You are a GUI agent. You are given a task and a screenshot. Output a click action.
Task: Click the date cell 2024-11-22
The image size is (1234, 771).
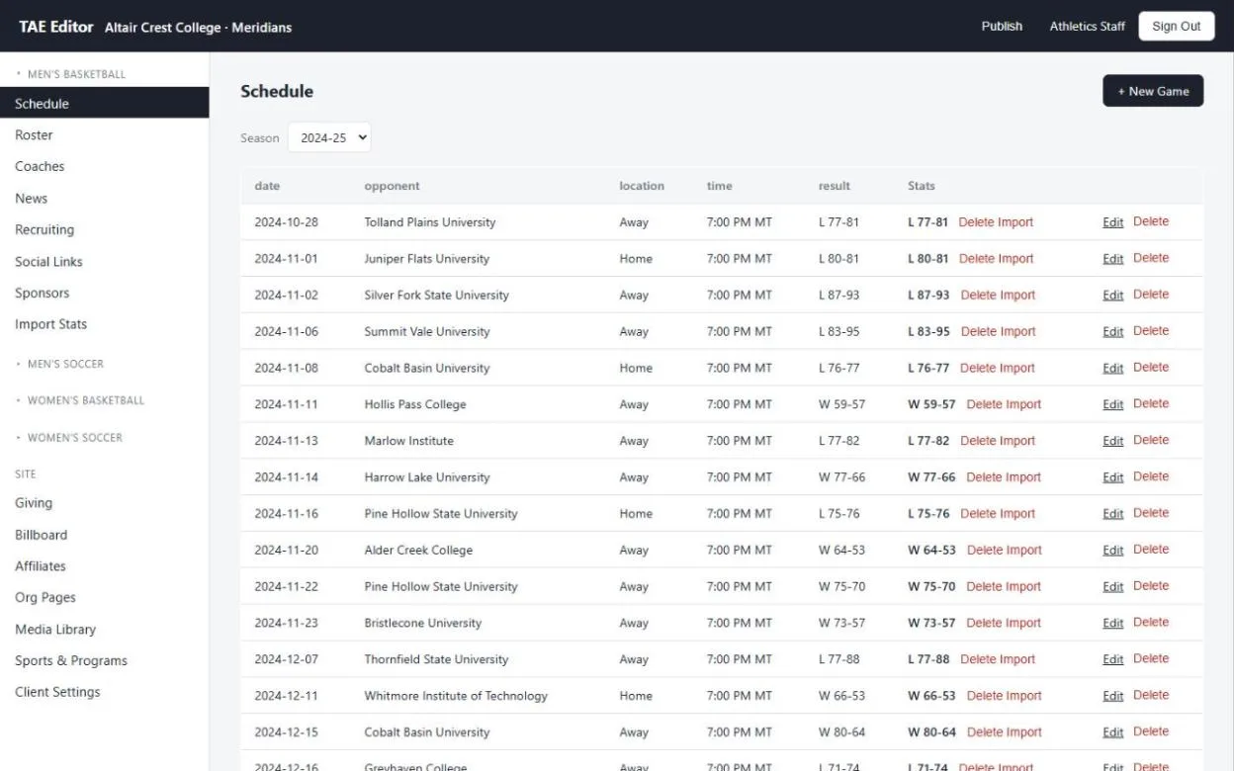point(286,586)
